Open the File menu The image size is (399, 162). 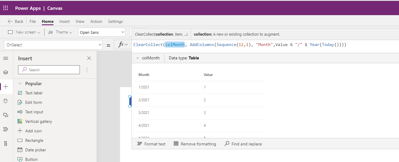(33, 21)
